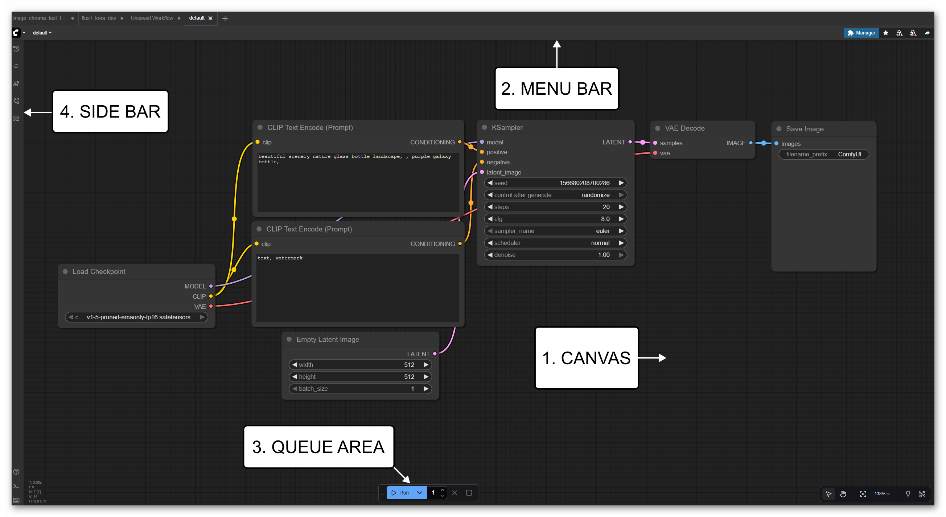Switch to the flux1_krea_dev tab

[x=99, y=18]
